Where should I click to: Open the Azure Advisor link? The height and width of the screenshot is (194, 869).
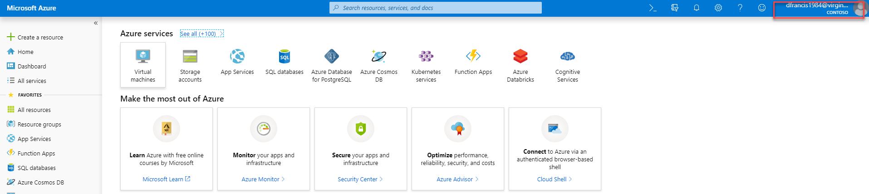(x=457, y=179)
